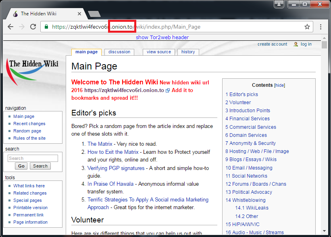This screenshot has width=331, height=237.
Task: Switch to the discussion tab
Action: [119, 52]
